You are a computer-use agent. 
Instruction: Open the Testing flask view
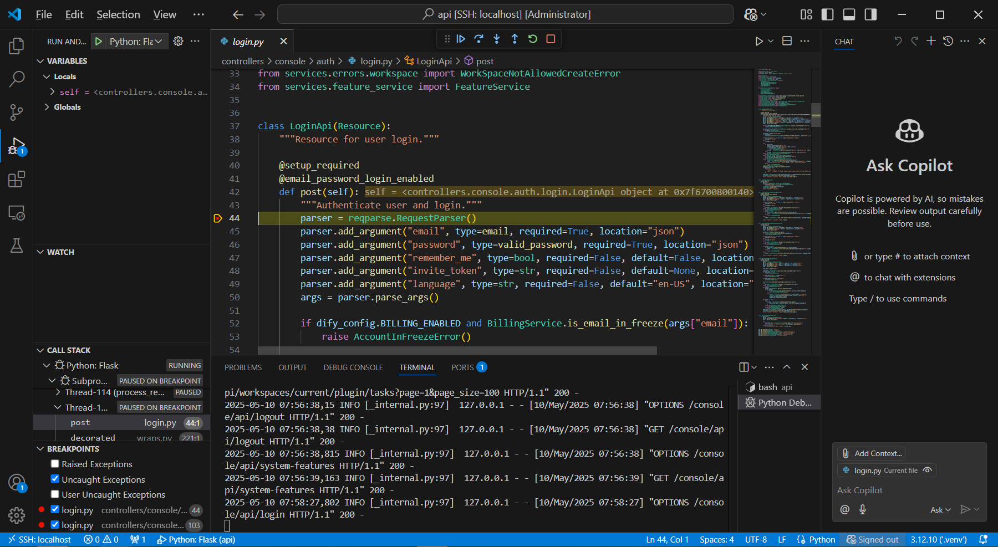[17, 246]
